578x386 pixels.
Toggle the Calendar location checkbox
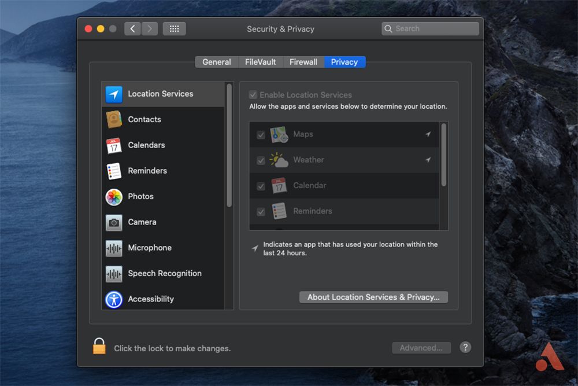tap(261, 186)
